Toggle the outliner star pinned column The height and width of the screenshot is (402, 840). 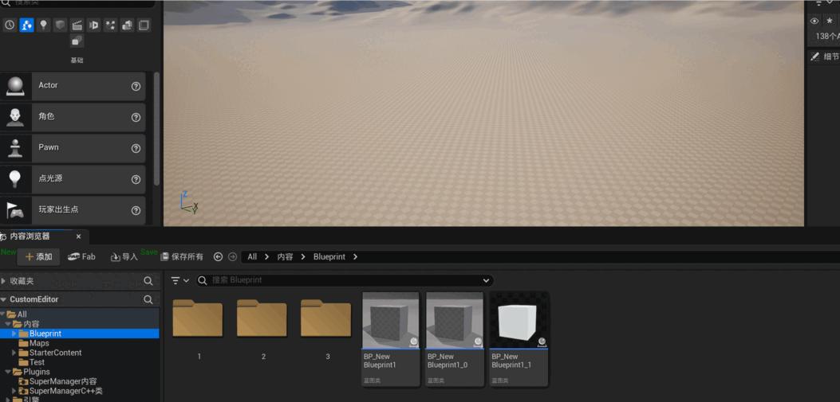830,21
